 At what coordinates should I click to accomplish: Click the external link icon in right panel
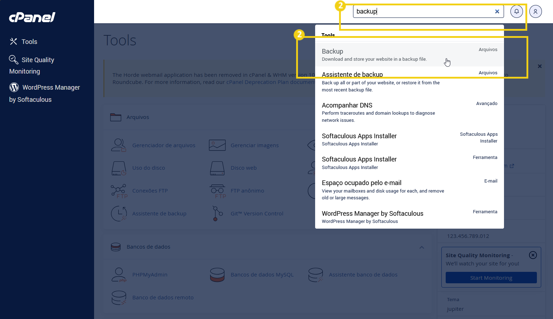[x=512, y=166]
